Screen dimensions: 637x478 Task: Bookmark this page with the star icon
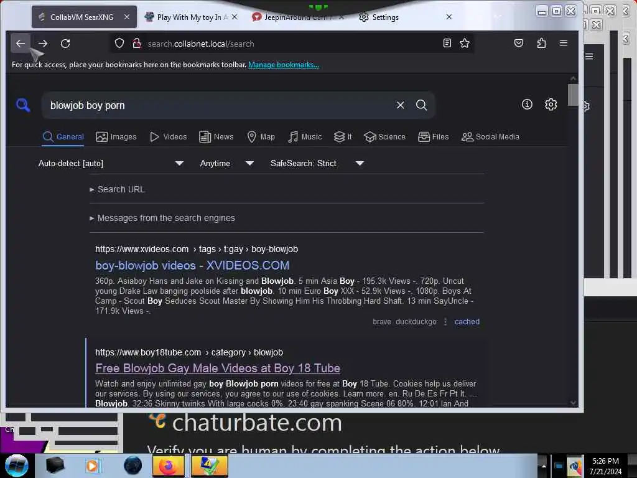(x=464, y=43)
